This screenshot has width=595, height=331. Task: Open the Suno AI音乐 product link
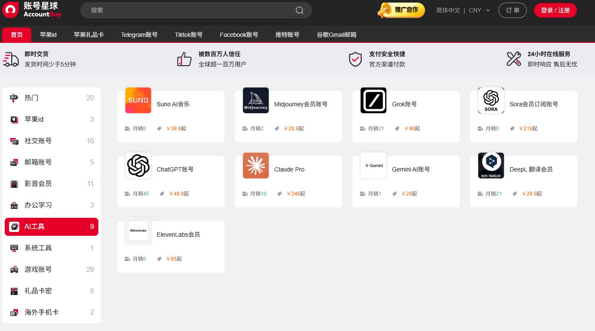tap(173, 104)
